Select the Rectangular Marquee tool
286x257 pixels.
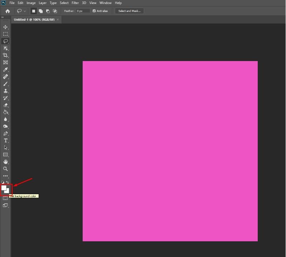coord(5,34)
